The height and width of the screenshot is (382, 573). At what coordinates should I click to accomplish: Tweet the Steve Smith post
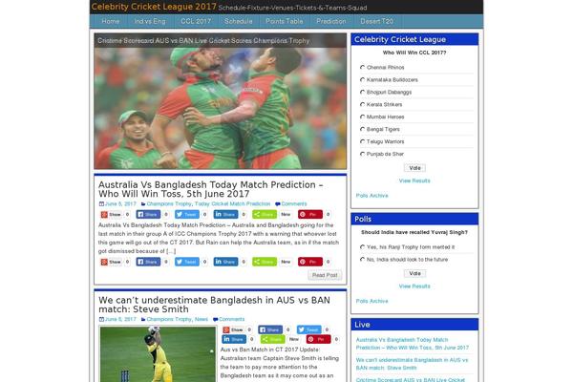(x=308, y=329)
